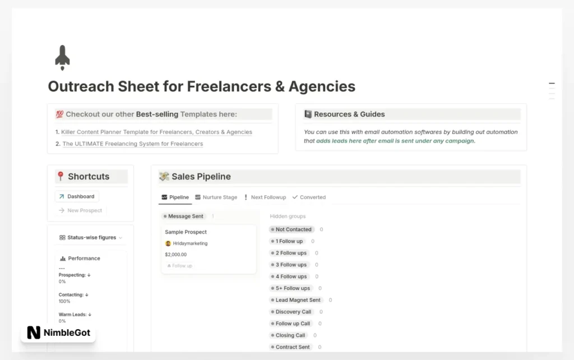574x360 pixels.
Task: Click the Contract Sent hidden group
Action: (x=291, y=347)
